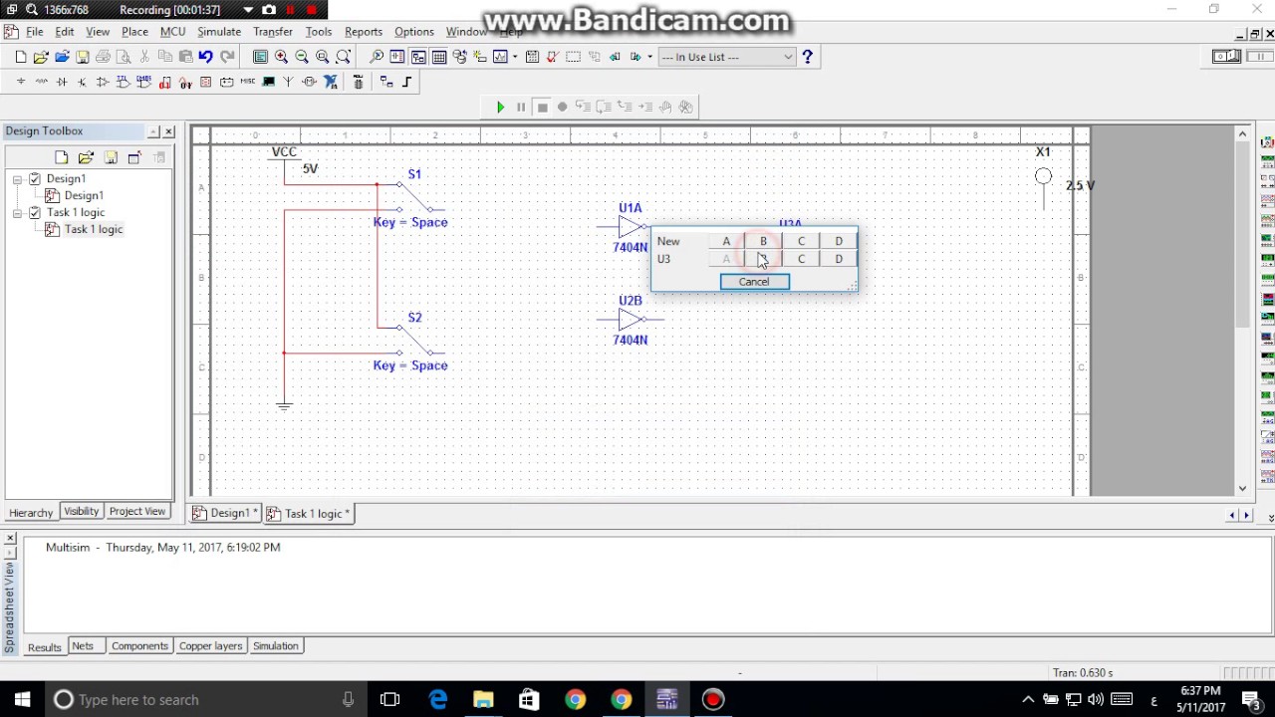Open the Windows Start menu
Viewport: 1275px width, 717px height.
pos(22,700)
